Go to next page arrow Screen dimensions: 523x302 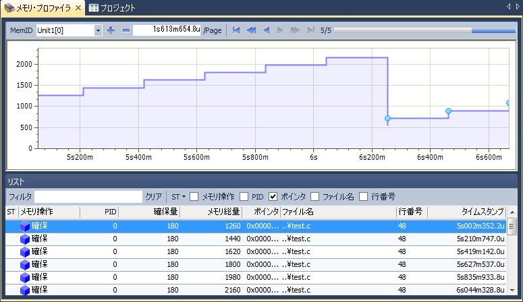(280, 30)
